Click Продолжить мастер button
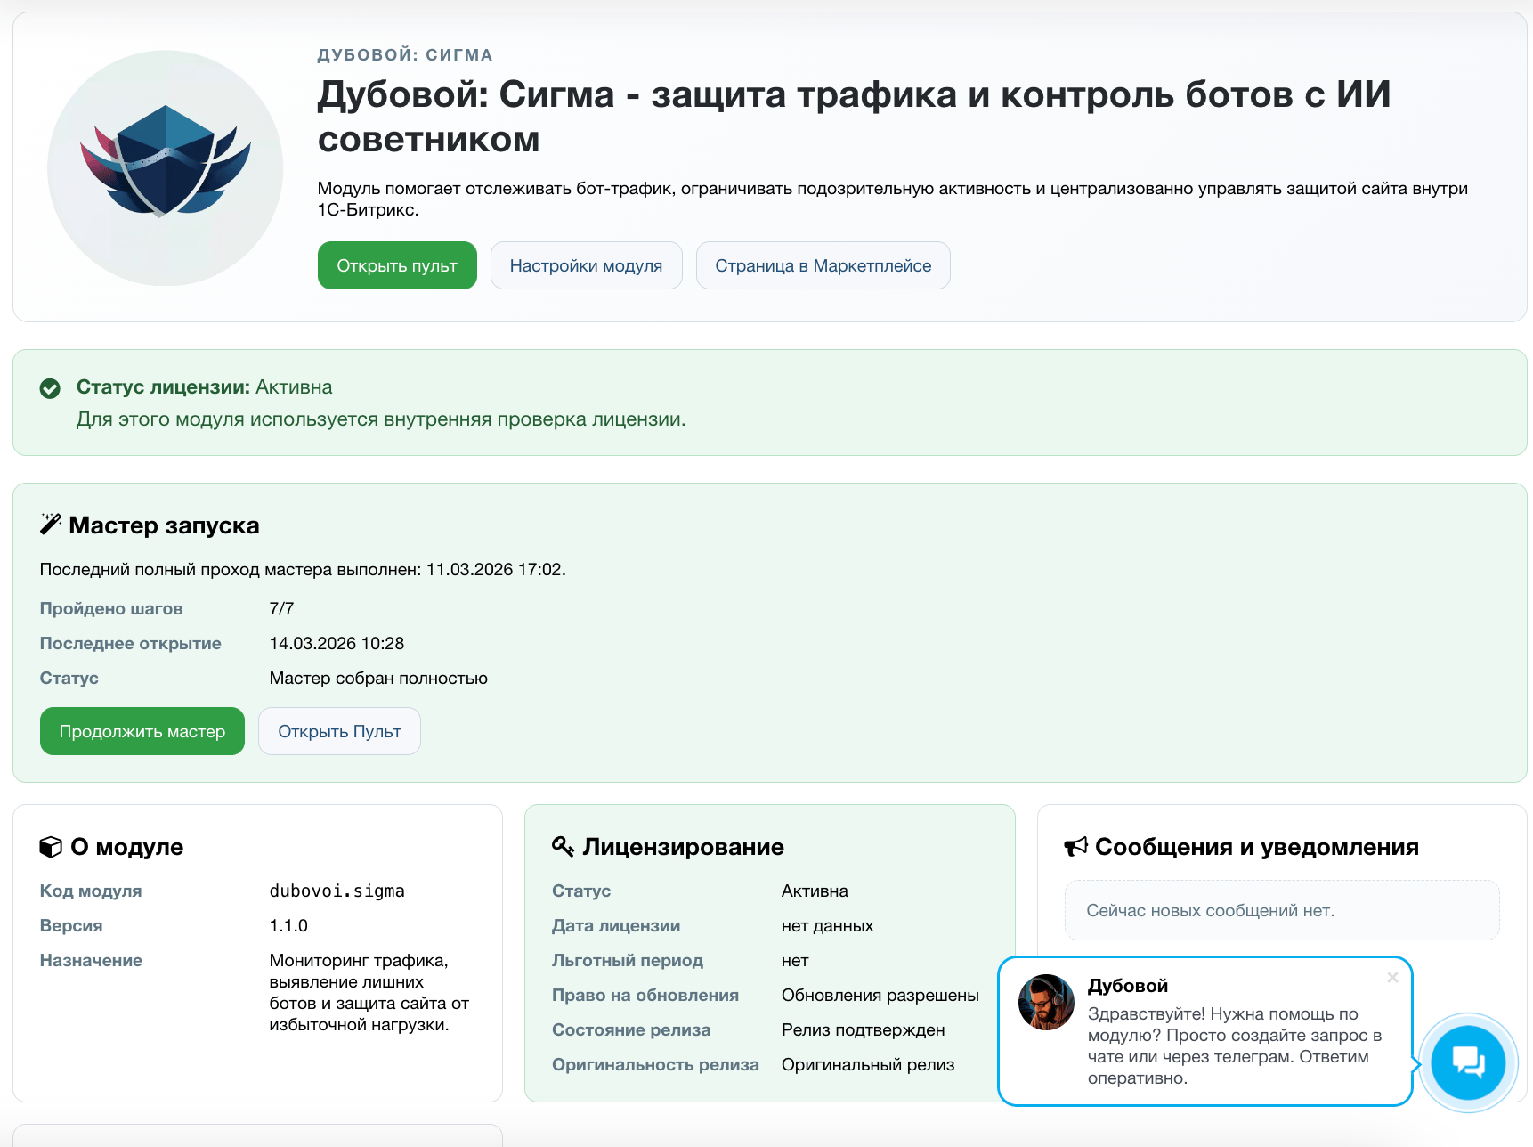Viewport: 1533px width, 1147px height. tap(142, 731)
